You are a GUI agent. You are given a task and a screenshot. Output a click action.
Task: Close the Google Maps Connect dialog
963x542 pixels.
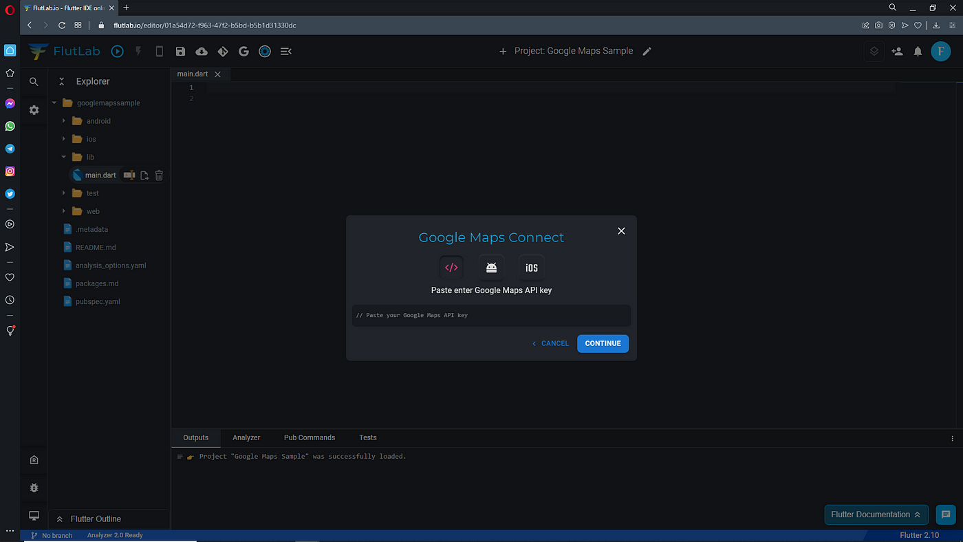point(621,231)
